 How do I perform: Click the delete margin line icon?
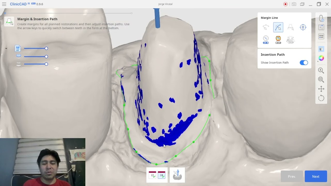coord(303,27)
